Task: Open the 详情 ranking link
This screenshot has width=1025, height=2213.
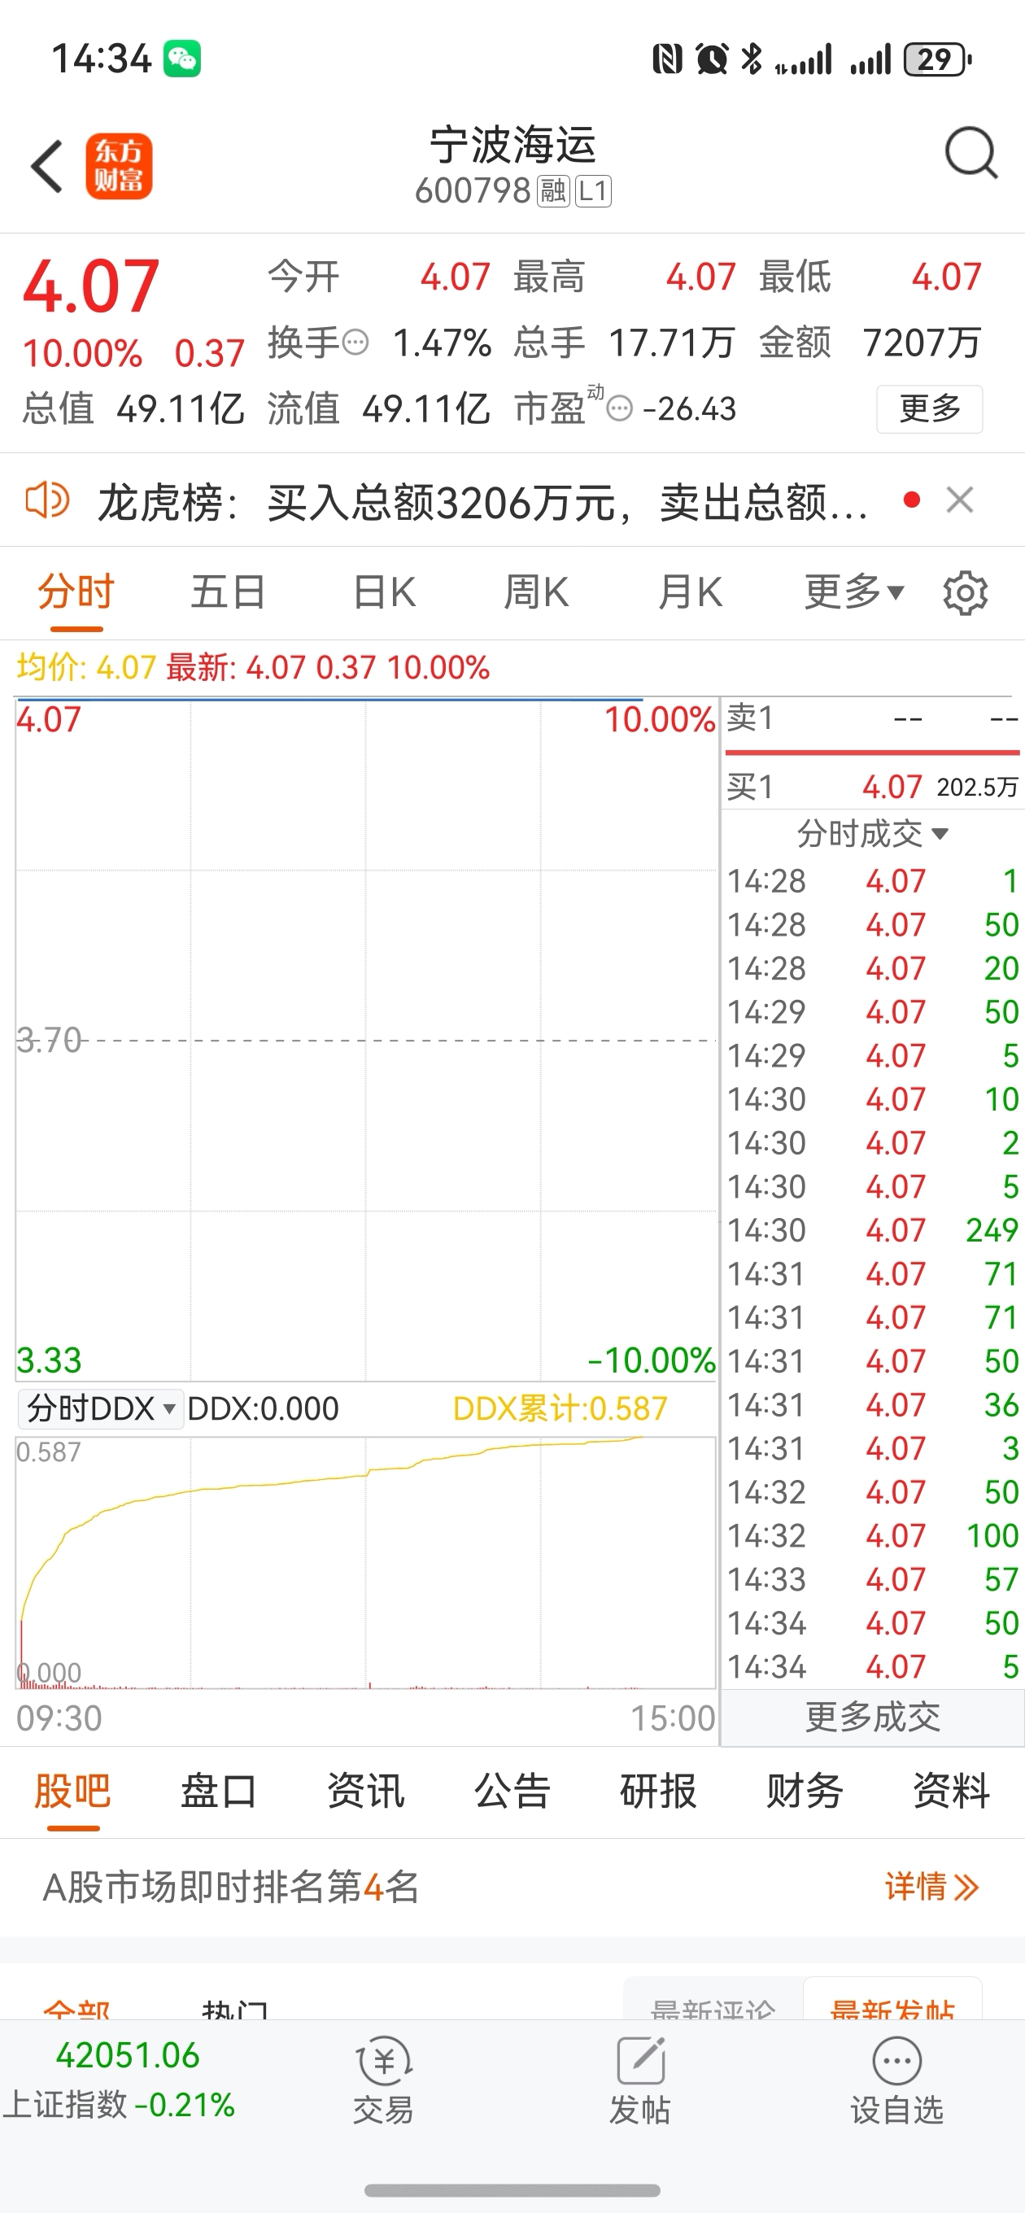Action: click(931, 1887)
